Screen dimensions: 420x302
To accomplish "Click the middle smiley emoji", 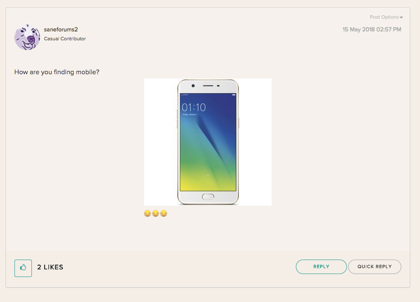I will [156, 213].
